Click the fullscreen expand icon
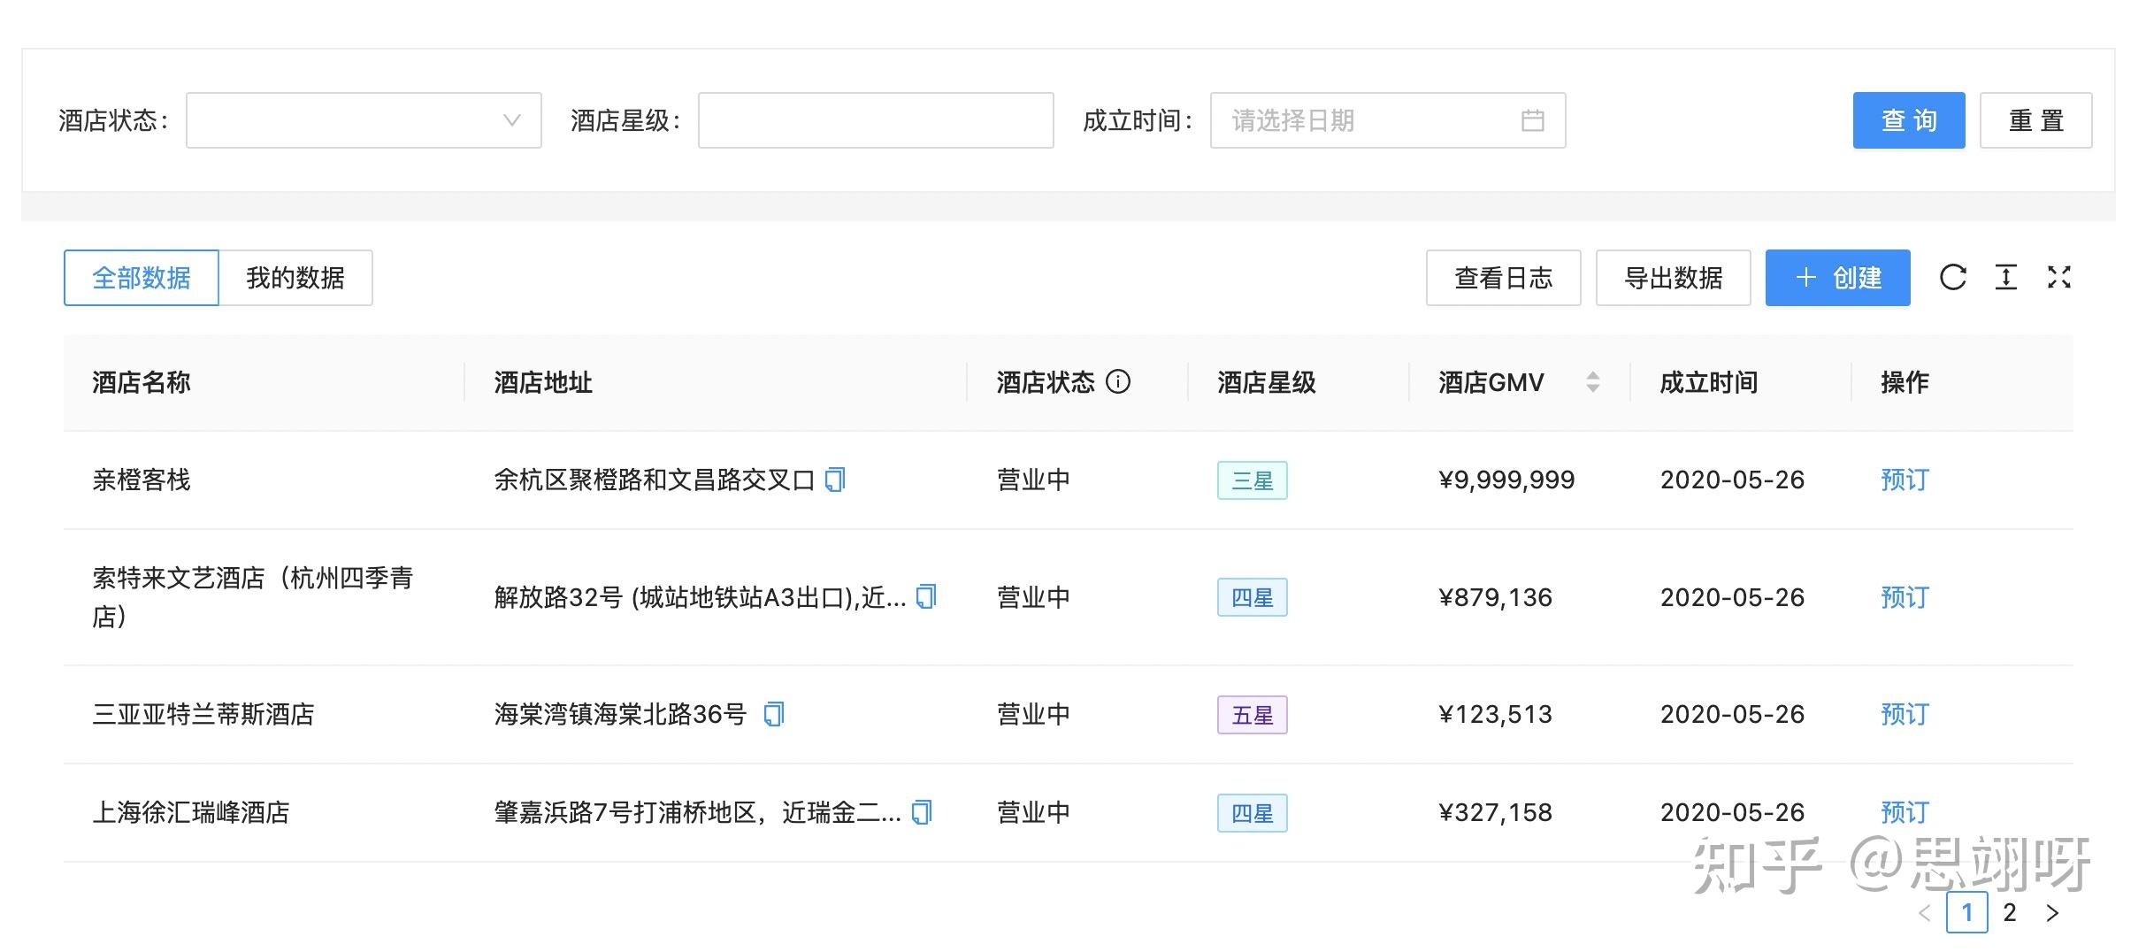Image resolution: width=2146 pixels, height=952 pixels. 2058,278
